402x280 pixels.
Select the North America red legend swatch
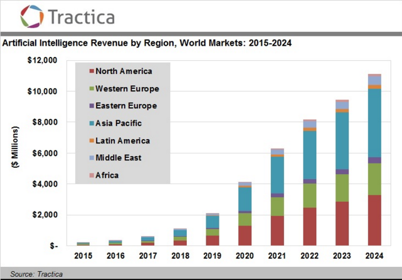92,71
